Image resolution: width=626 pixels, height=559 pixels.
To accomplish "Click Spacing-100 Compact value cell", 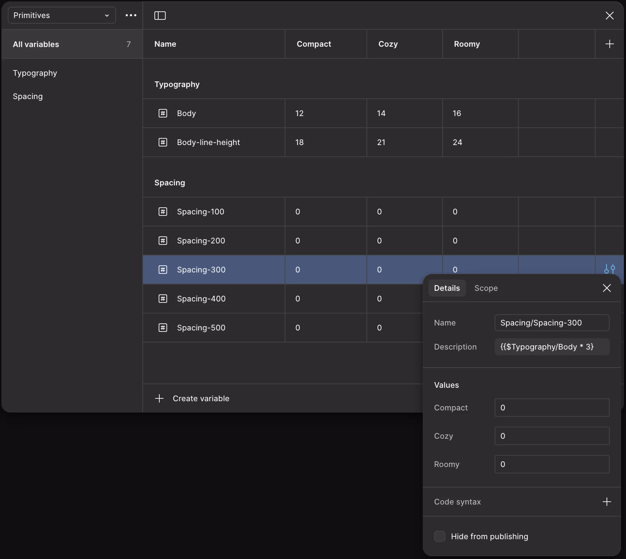I will click(326, 212).
